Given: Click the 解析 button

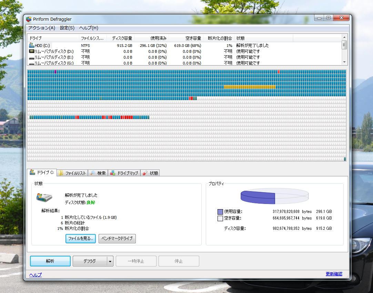Looking at the screenshot, I should [x=50, y=261].
